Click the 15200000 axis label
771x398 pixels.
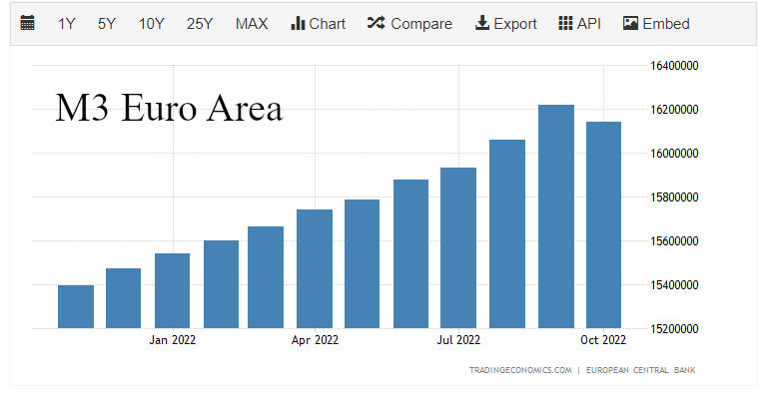click(x=674, y=329)
